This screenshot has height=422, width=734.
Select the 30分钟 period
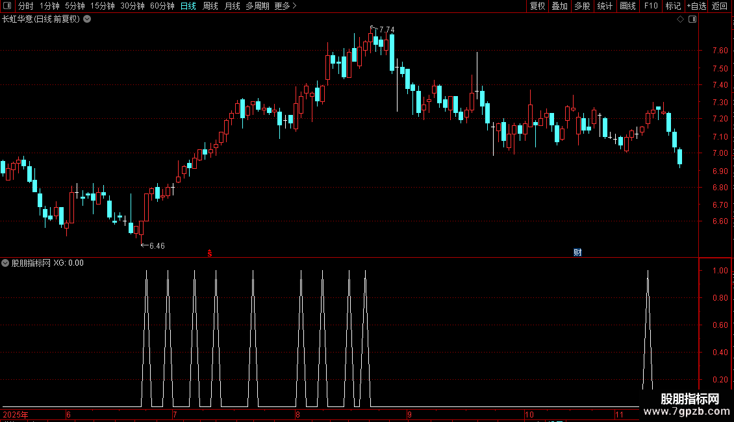[133, 6]
